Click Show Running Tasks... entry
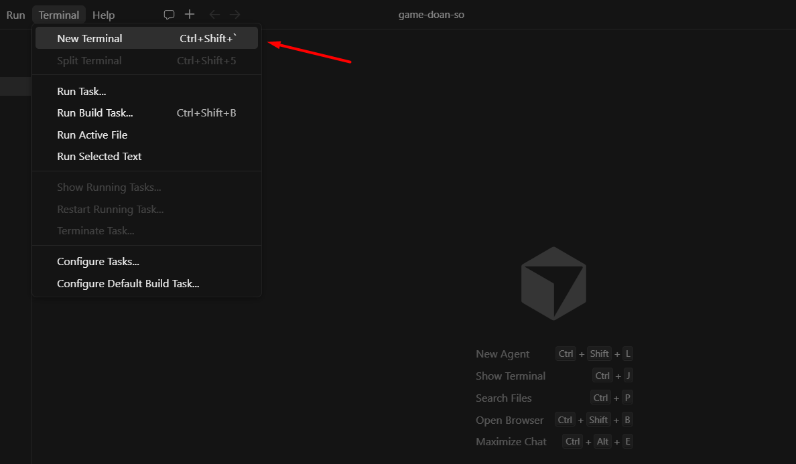 click(x=147, y=187)
